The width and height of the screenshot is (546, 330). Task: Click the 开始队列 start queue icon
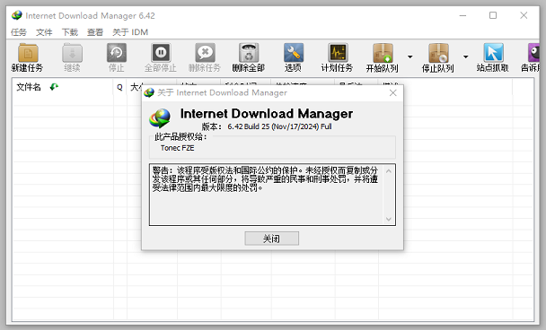383,53
